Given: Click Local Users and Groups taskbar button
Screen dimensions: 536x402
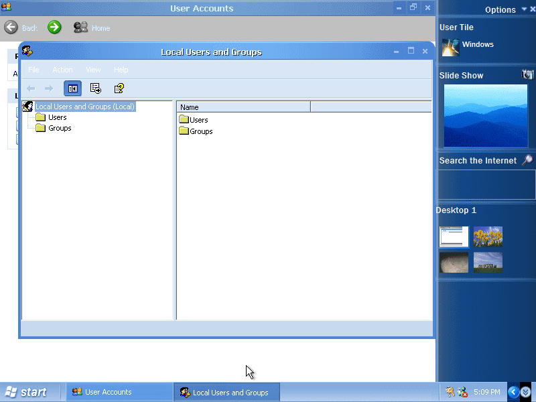Looking at the screenshot, I should point(227,393).
